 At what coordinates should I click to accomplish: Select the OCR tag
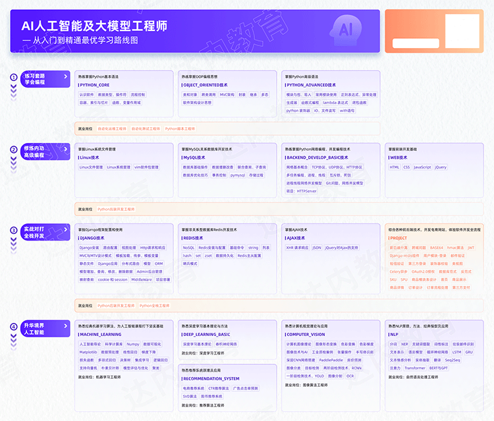pyautogui.click(x=350, y=376)
